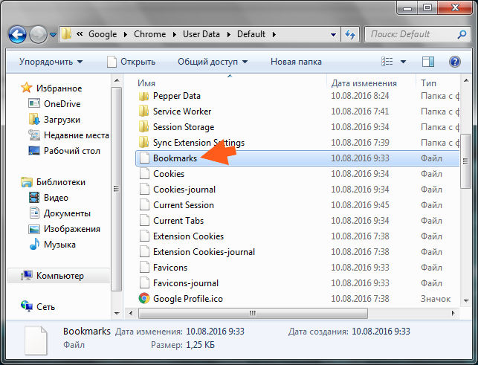
Task: Expand the arrow after Google in breadcrumb
Action: pos(126,34)
